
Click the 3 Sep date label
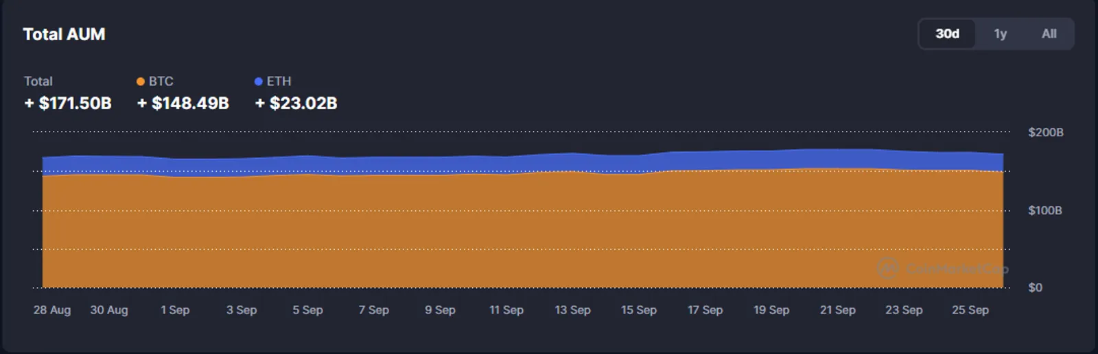tap(242, 310)
